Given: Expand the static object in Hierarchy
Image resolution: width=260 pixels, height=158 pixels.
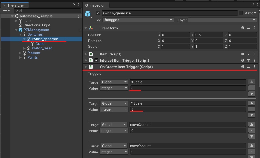Looking at the screenshot, I should click(x=16, y=21).
